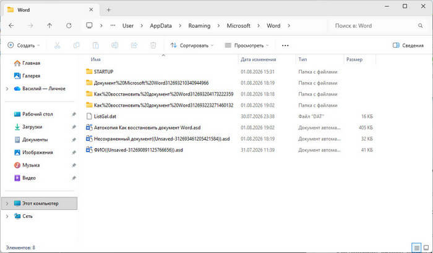This screenshot has height=253, width=433.
Task: Click icon of ФИО Unsaved asd file
Action: (89, 150)
